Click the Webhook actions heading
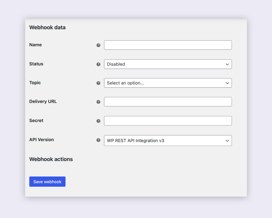The width and height of the screenshot is (272, 218). 51,159
